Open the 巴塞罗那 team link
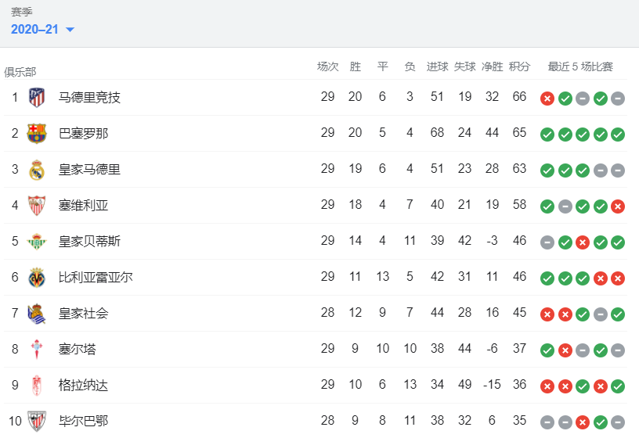The image size is (639, 438). click(x=83, y=134)
